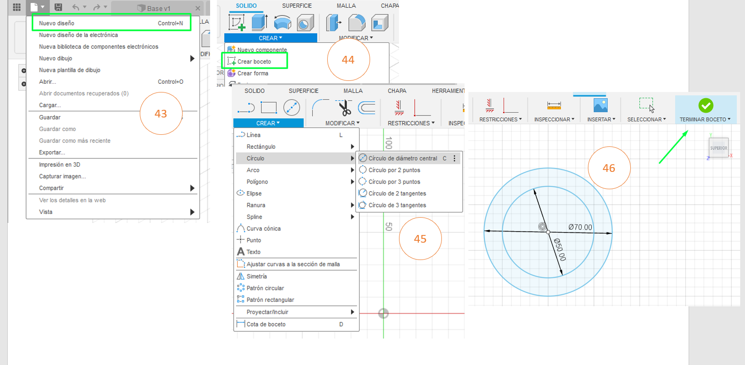Open options dots for Círculo de diámetro central
Image resolution: width=745 pixels, height=365 pixels.
[454, 158]
